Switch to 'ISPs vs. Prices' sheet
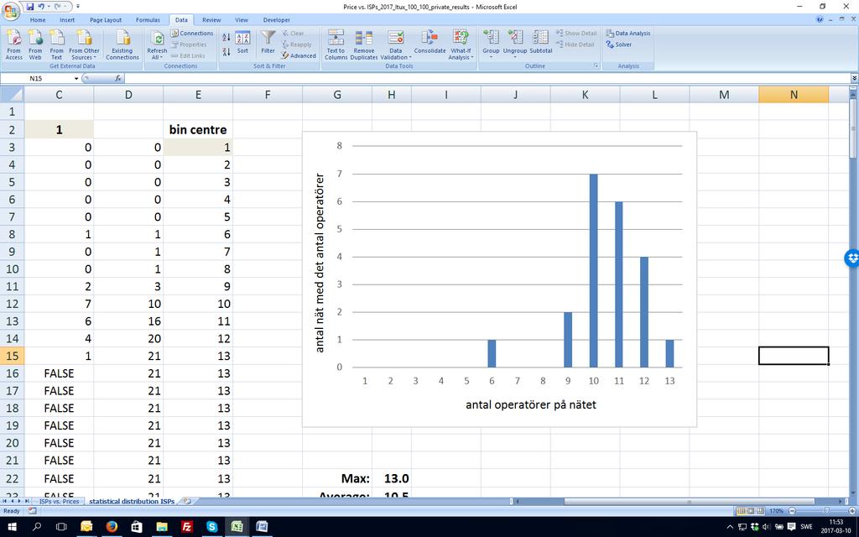This screenshot has width=859, height=537. pyautogui.click(x=60, y=502)
